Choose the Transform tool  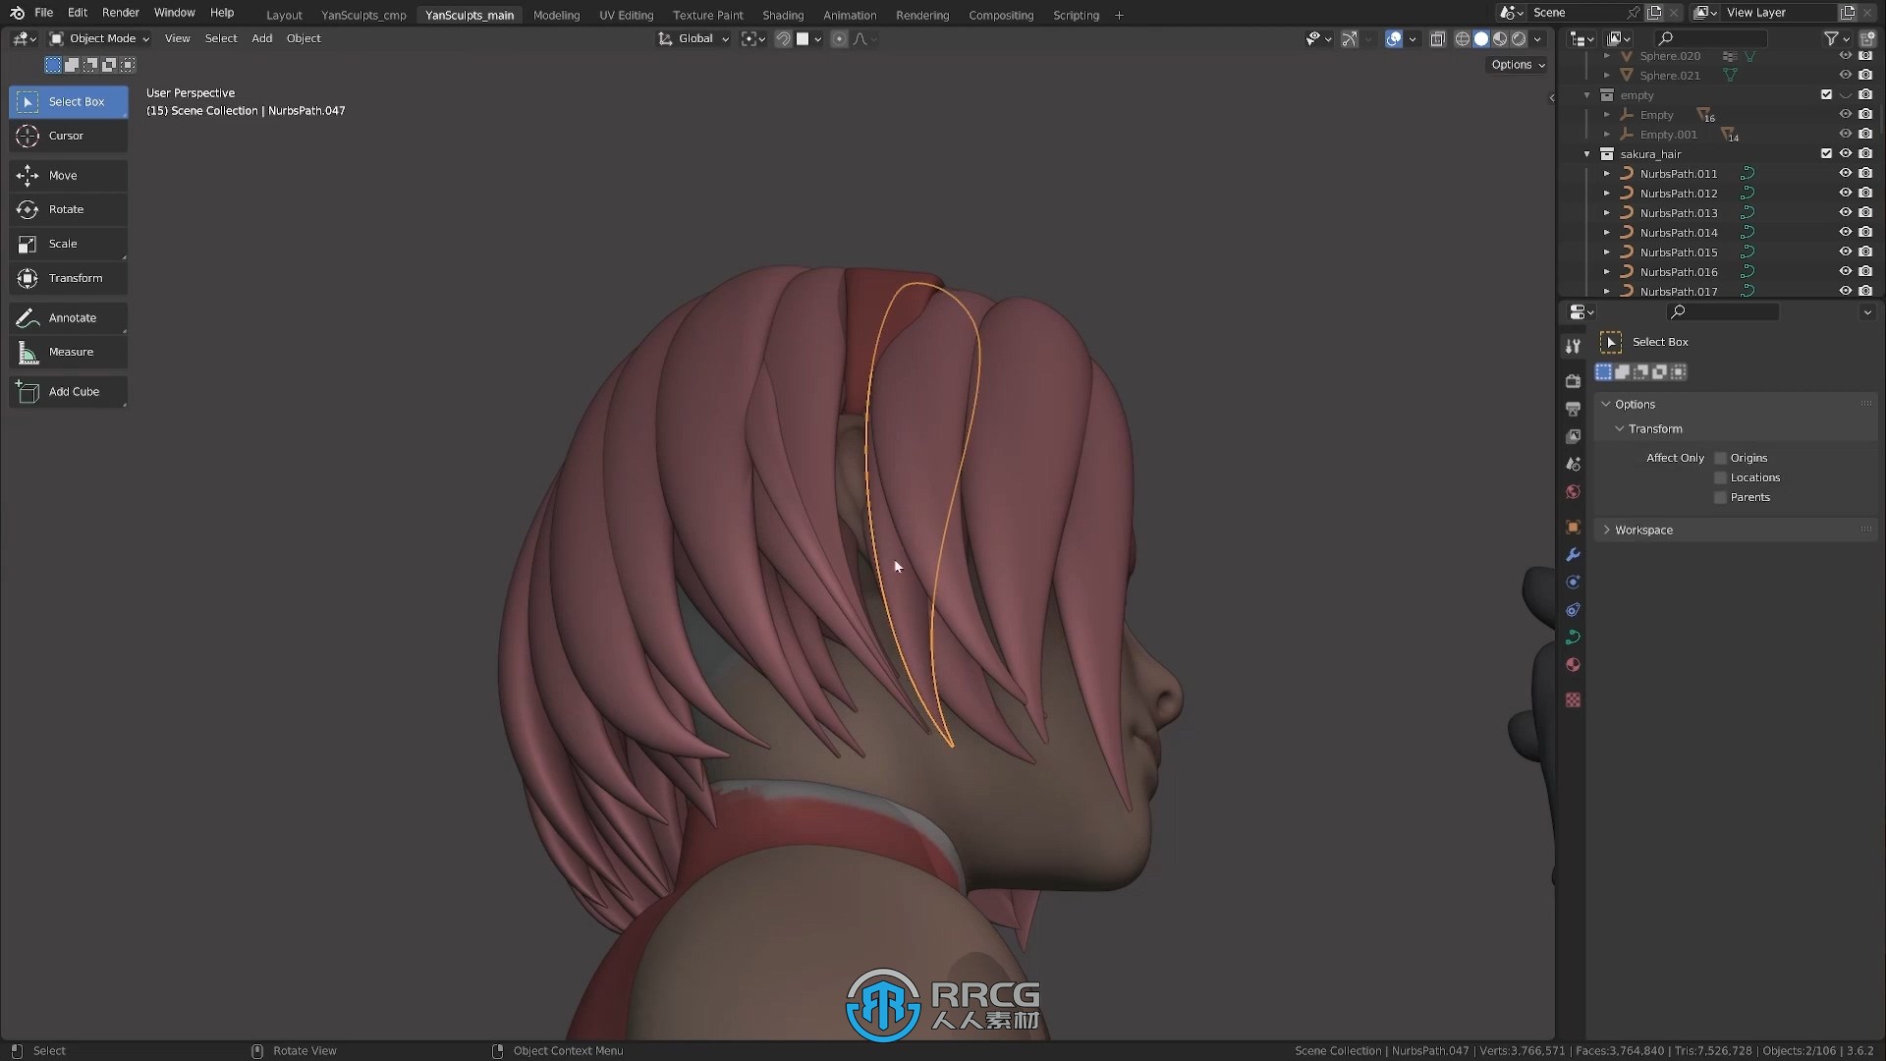coord(68,278)
